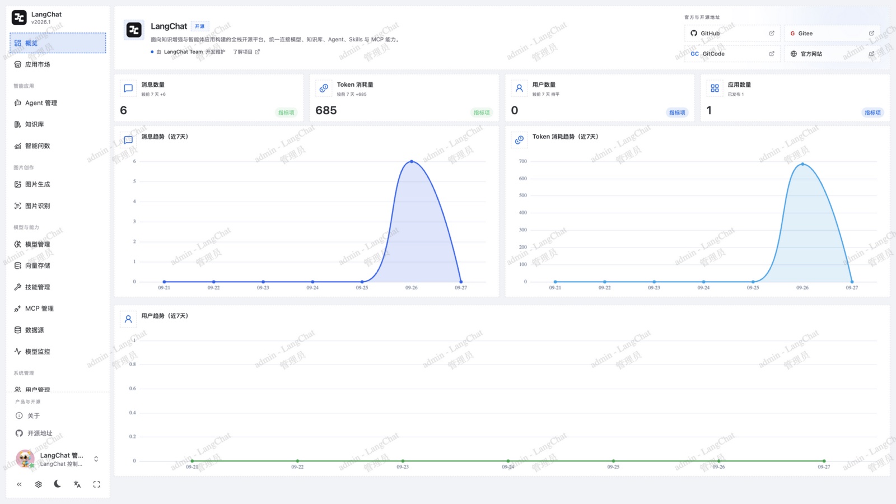This screenshot has width=896, height=504.
Task: Click the 开源地址 GitHub icon in sidebar
Action: click(x=19, y=433)
